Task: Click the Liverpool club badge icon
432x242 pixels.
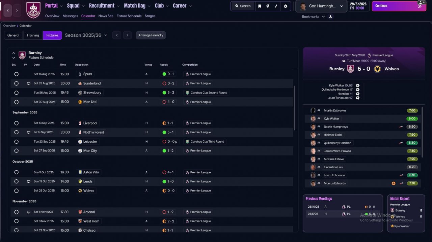Action: [80, 123]
